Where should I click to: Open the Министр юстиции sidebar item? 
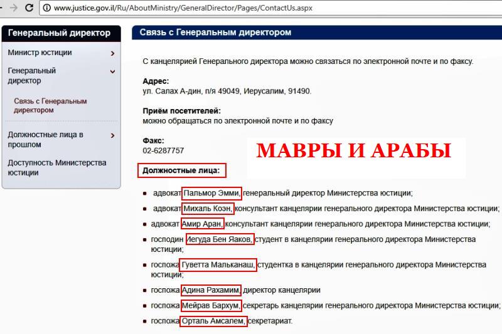[40, 53]
